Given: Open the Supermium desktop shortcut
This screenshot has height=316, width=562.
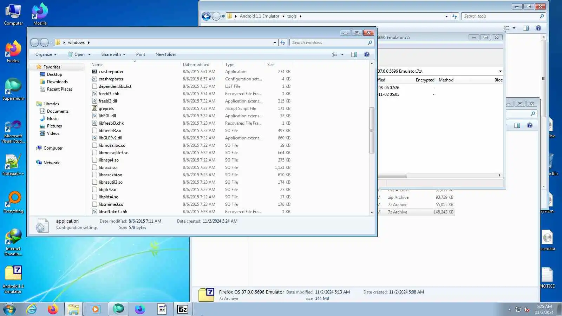Looking at the screenshot, I should 13,90.
